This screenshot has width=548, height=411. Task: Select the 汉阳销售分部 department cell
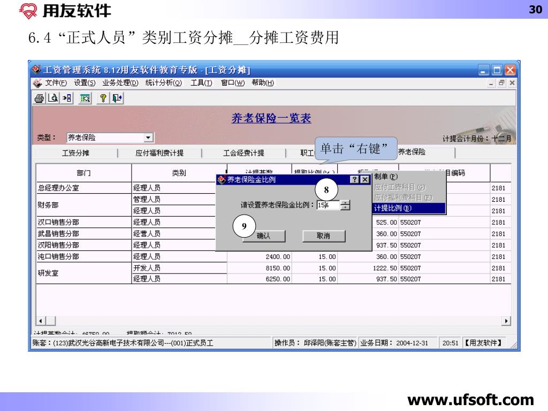pos(84,245)
